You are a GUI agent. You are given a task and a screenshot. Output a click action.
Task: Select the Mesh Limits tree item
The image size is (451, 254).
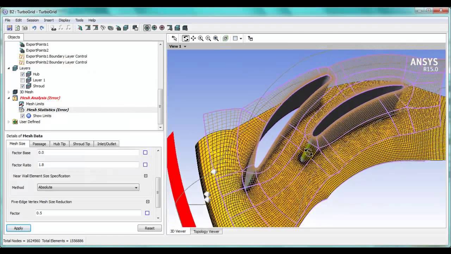pos(35,104)
